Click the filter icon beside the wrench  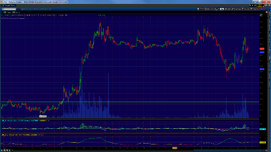pyautogui.click(x=216, y=9)
